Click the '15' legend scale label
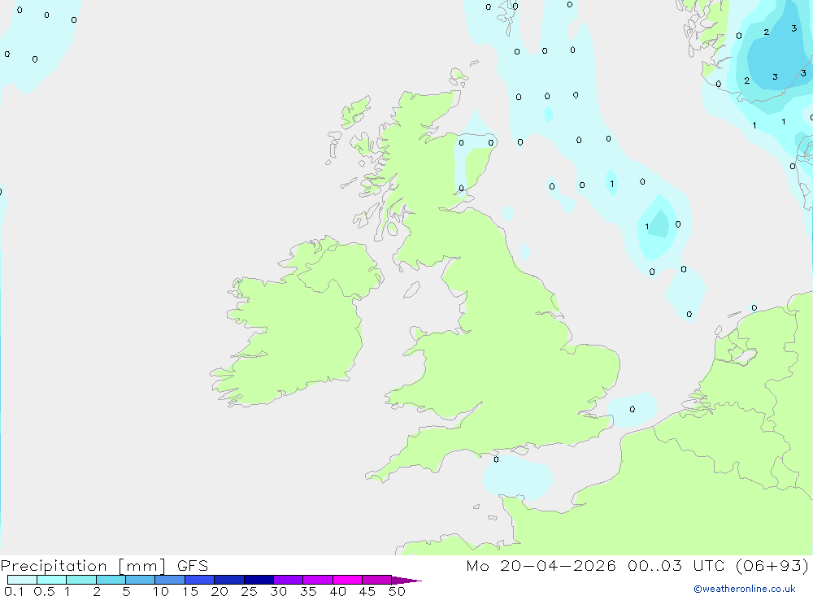Viewport: 813px width, 596px height. point(190,591)
